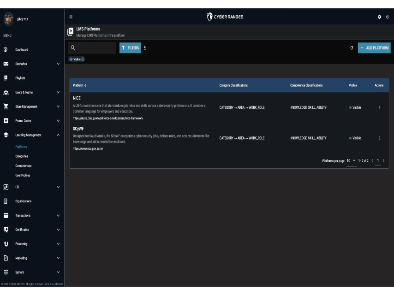Click the Cyber Ranges logo

(x=225, y=17)
